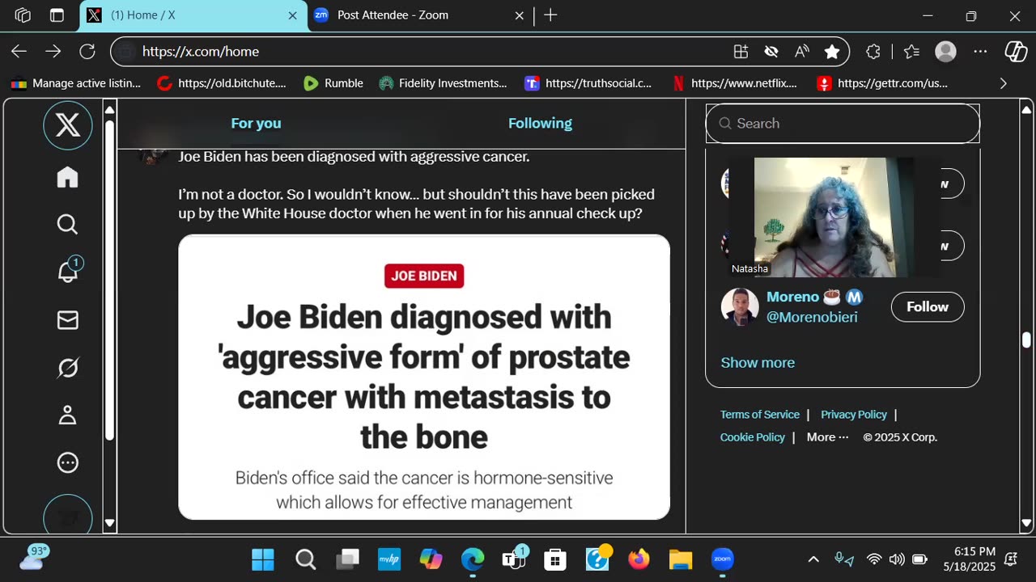Open old.bitchute bookmark

coord(222,83)
